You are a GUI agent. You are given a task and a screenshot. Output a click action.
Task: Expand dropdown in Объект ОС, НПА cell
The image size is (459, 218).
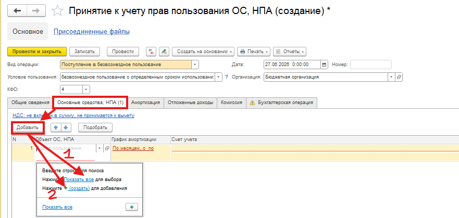tap(100, 148)
